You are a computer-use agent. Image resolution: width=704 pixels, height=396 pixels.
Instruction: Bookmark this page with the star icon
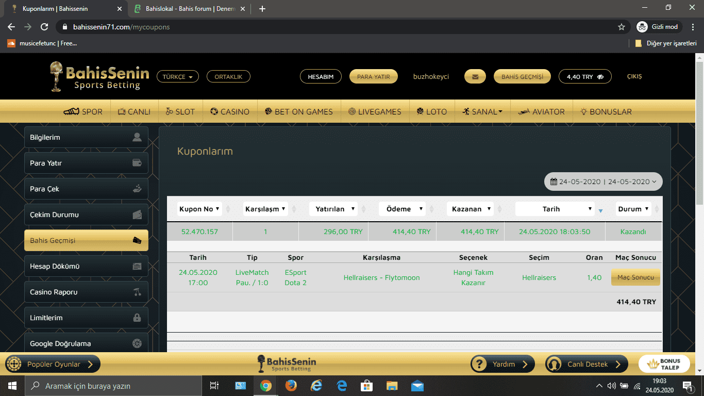(x=622, y=27)
